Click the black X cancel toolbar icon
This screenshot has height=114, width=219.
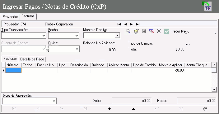[x=159, y=31]
